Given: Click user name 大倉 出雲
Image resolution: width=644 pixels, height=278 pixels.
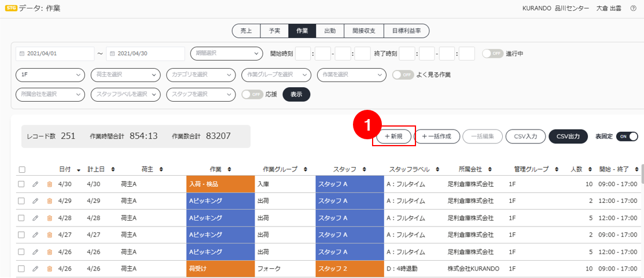Looking at the screenshot, I should point(610,8).
